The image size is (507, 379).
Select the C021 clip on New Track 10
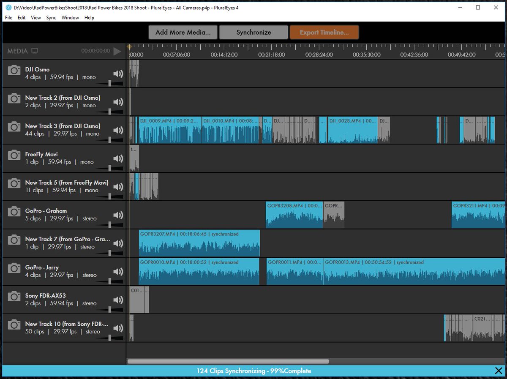tap(483, 328)
